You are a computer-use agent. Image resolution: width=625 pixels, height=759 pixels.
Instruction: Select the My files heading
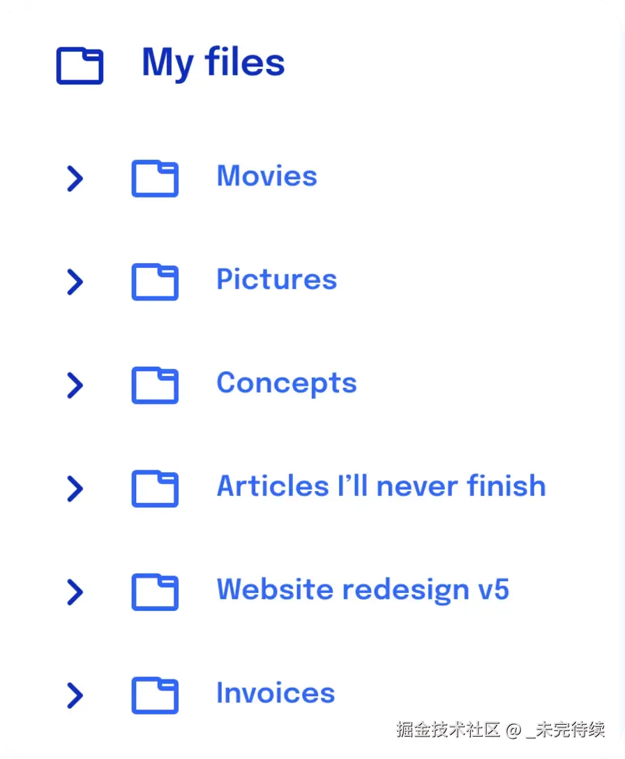point(213,63)
